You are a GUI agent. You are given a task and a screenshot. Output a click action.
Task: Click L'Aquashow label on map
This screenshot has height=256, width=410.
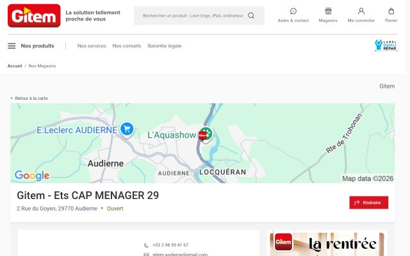(x=172, y=135)
